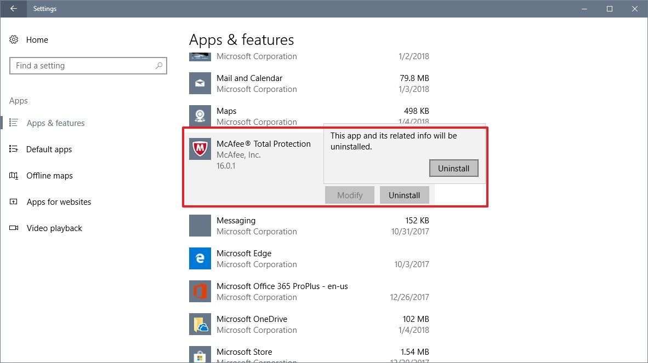Open Apps for websites settings
The width and height of the screenshot is (648, 363).
tap(59, 201)
